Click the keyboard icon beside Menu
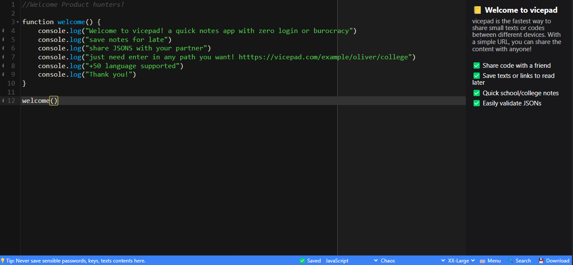Screen dimensions: 573x265 [x=482, y=261]
